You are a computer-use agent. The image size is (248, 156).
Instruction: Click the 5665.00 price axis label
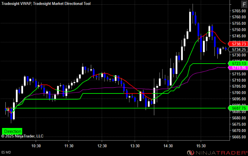click(239, 137)
